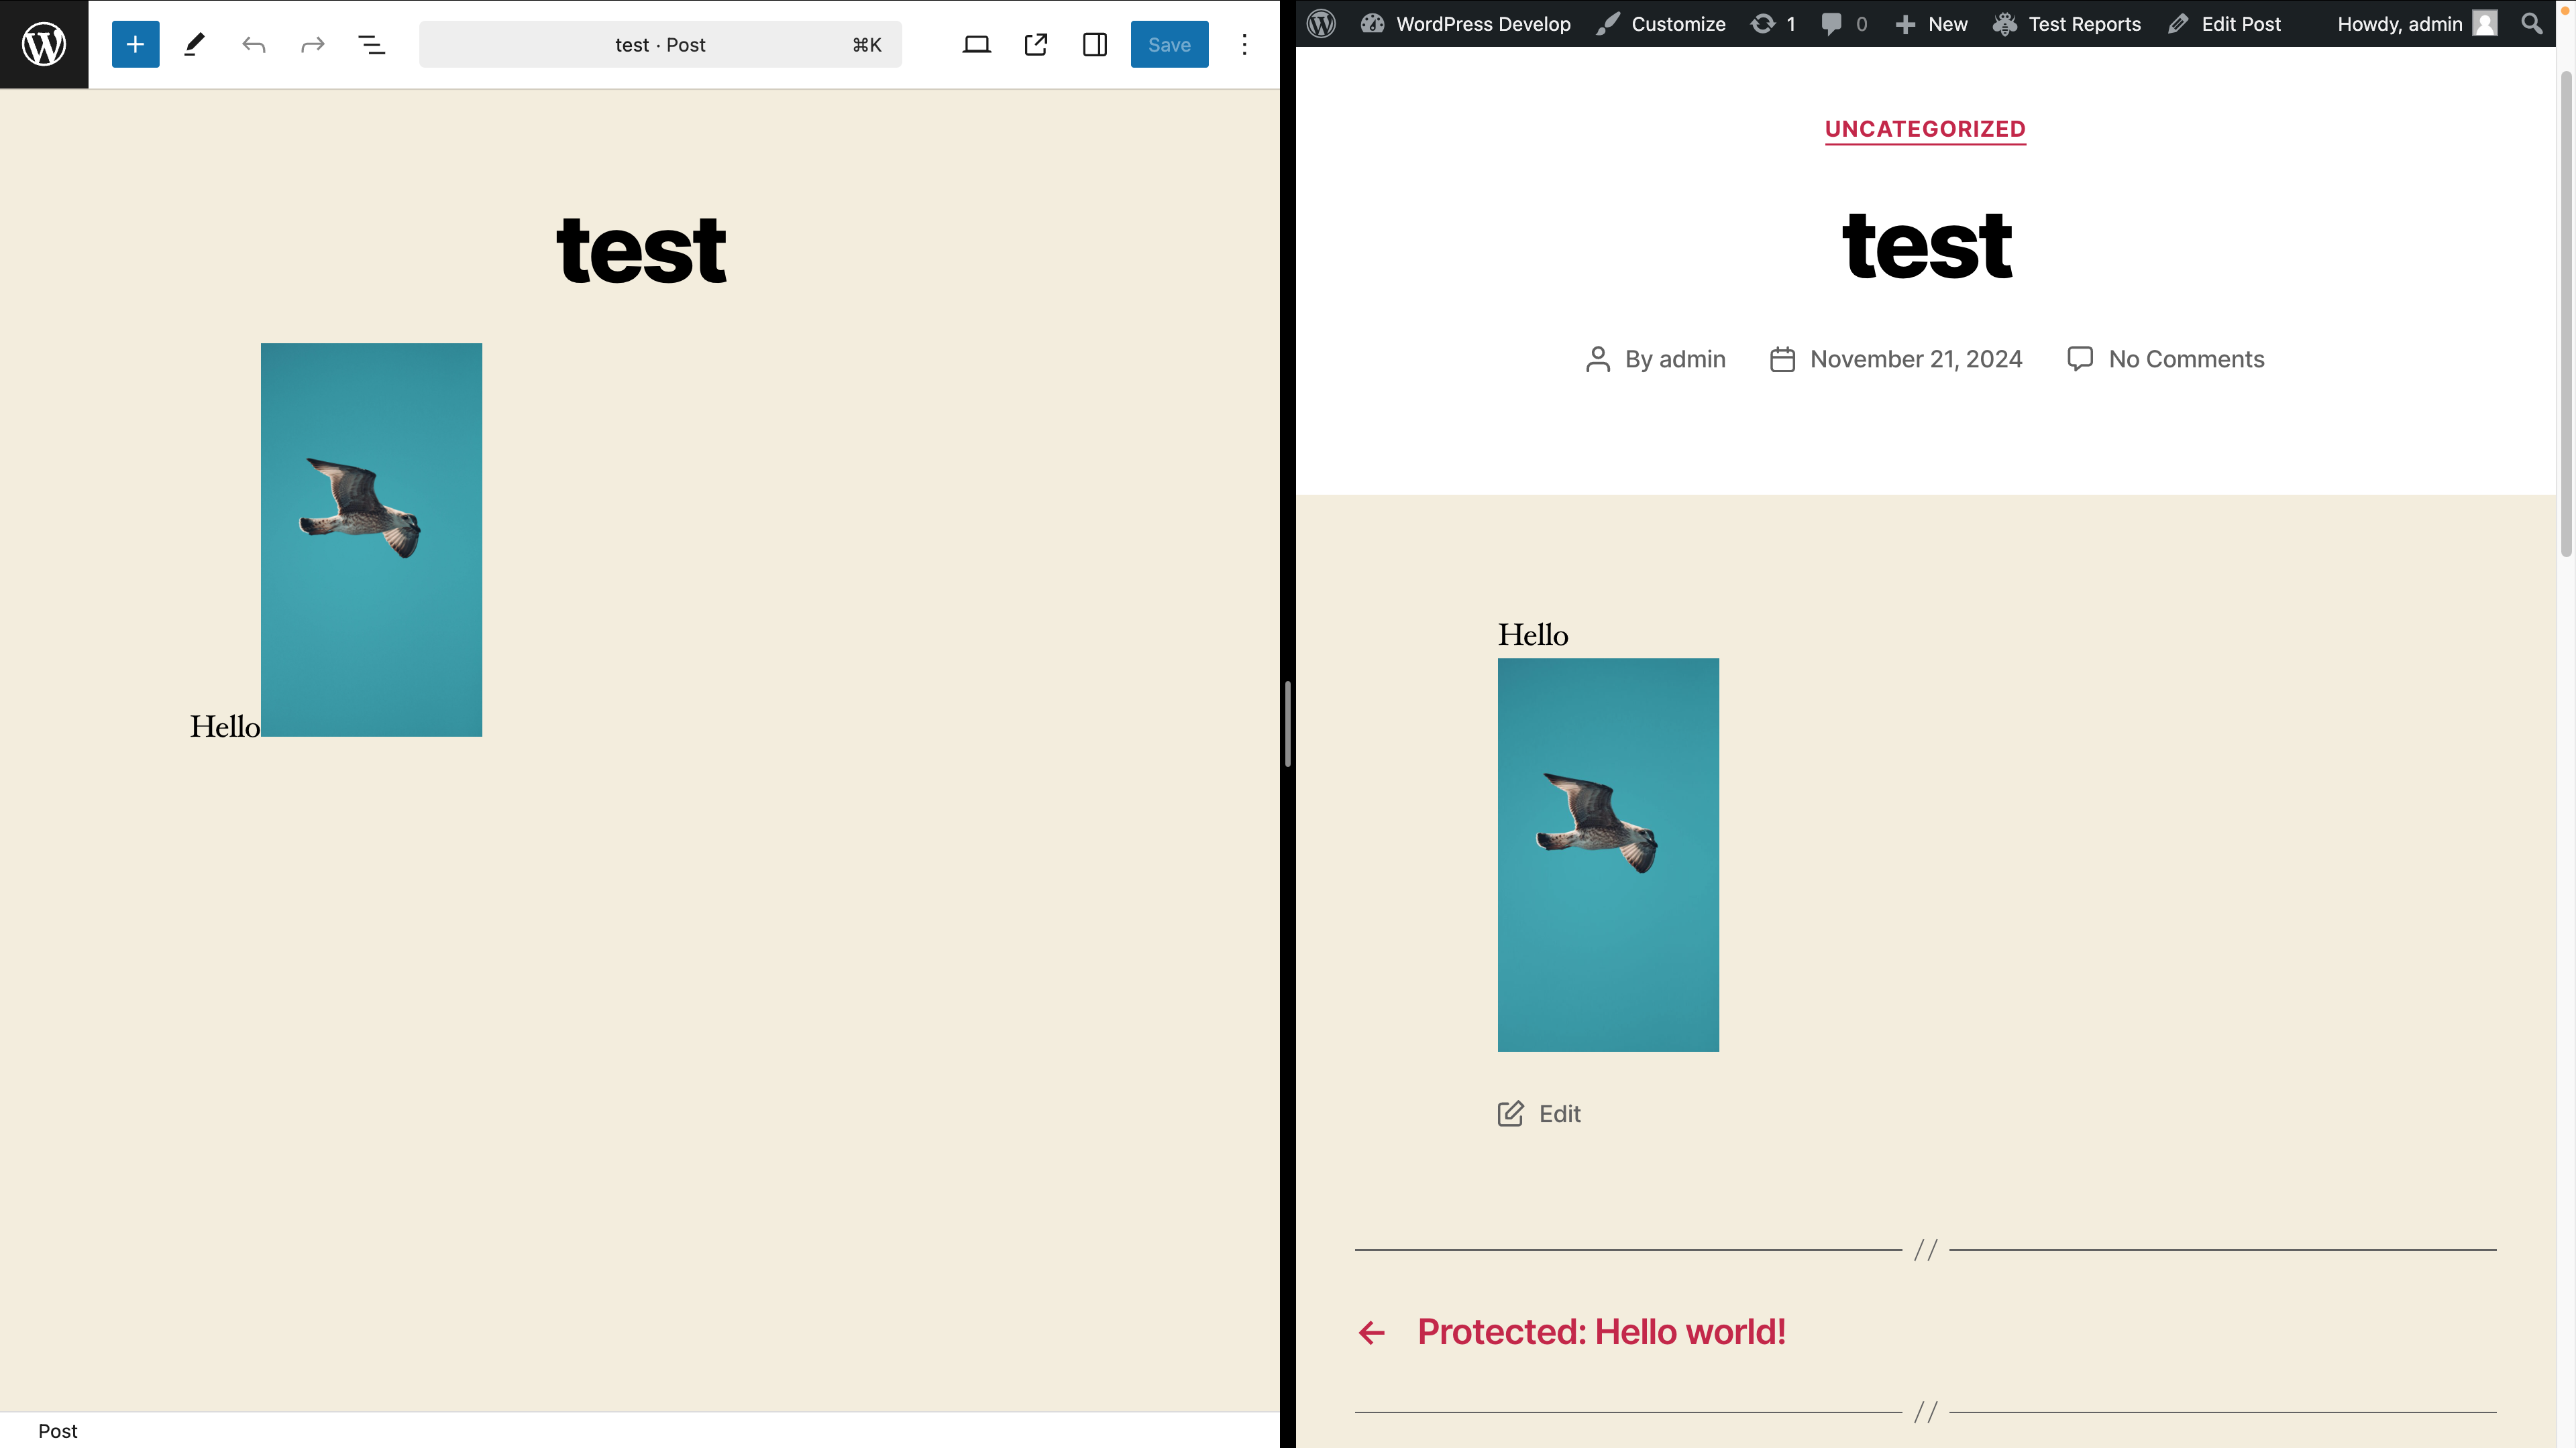Click the Redo arrow
This screenshot has height=1448, width=2576.
pos(313,44)
